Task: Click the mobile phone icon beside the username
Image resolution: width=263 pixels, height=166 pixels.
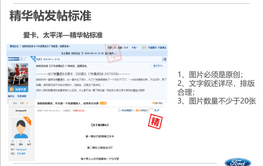Action: [x=21, y=59]
